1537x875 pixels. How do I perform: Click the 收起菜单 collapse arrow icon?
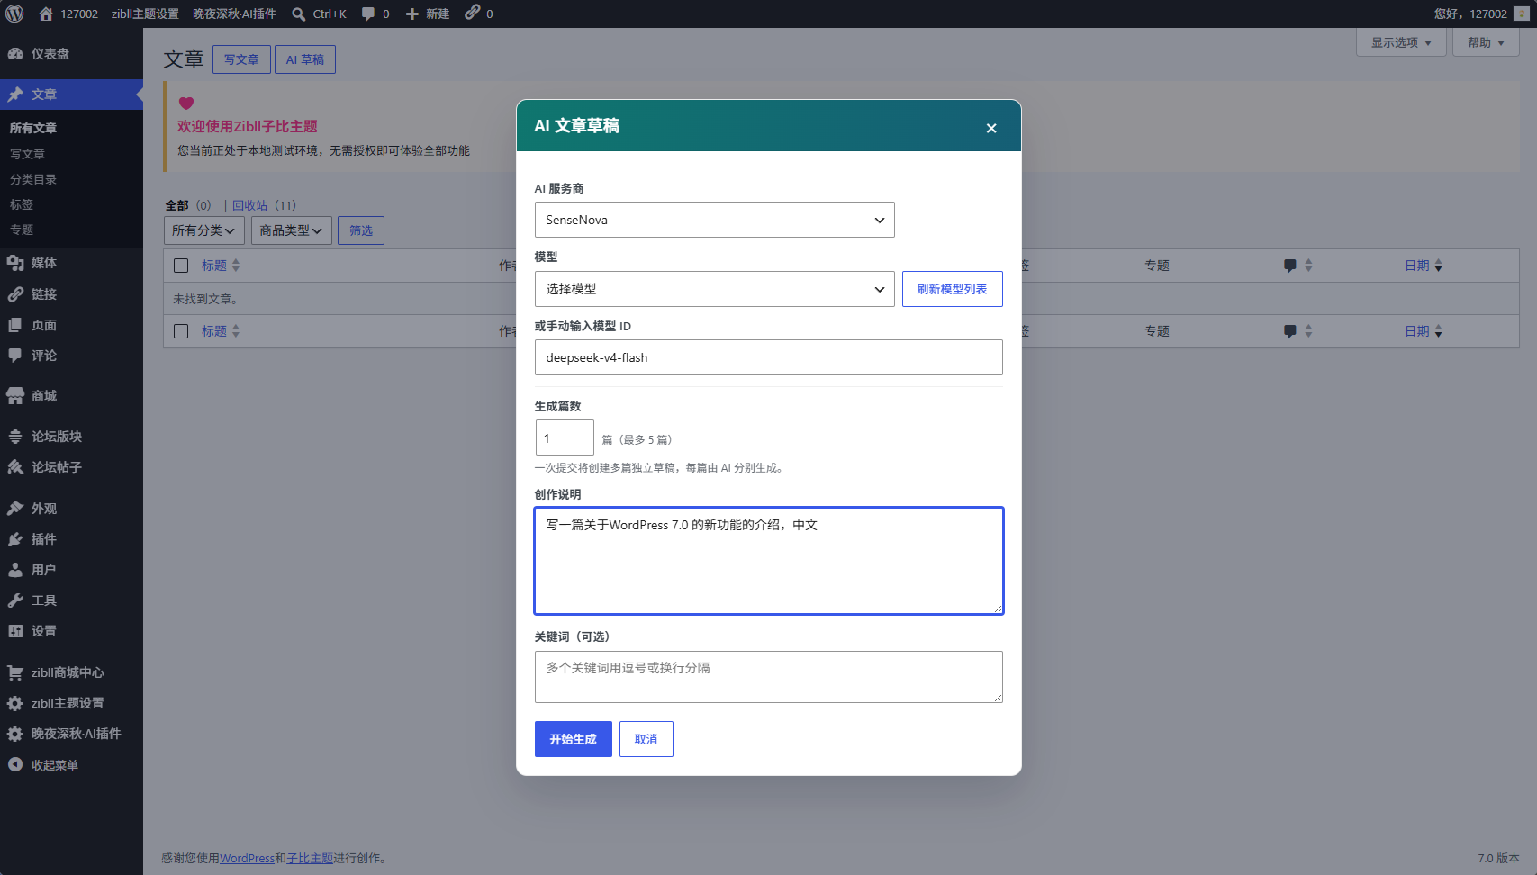click(15, 764)
